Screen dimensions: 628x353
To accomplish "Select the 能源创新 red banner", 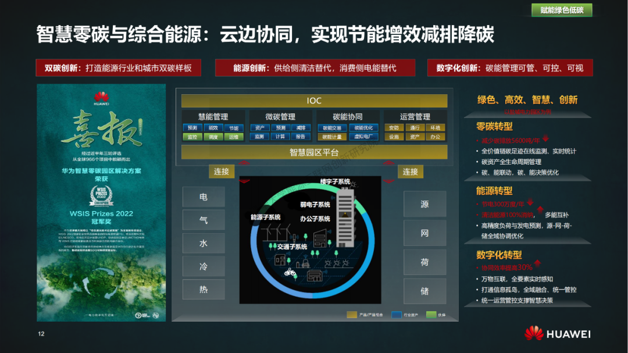I will 315,67.
